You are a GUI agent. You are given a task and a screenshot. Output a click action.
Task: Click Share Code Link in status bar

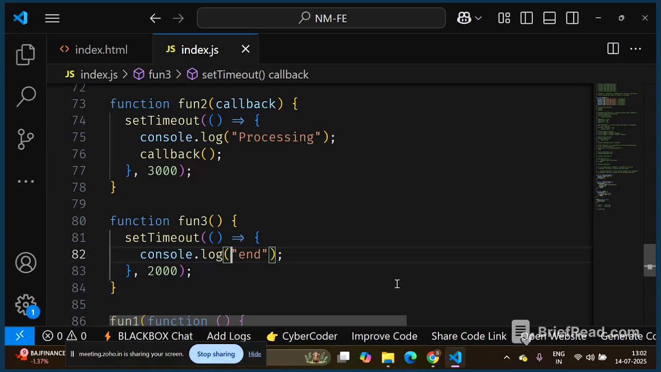pyautogui.click(x=469, y=336)
